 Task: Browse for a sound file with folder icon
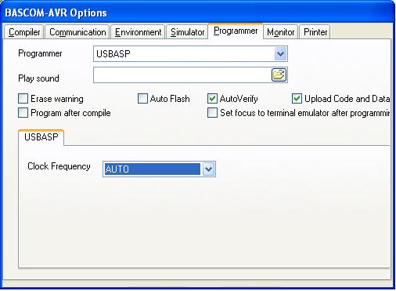point(279,75)
